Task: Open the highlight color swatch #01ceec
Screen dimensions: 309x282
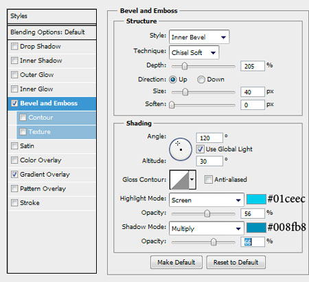Action: point(256,199)
